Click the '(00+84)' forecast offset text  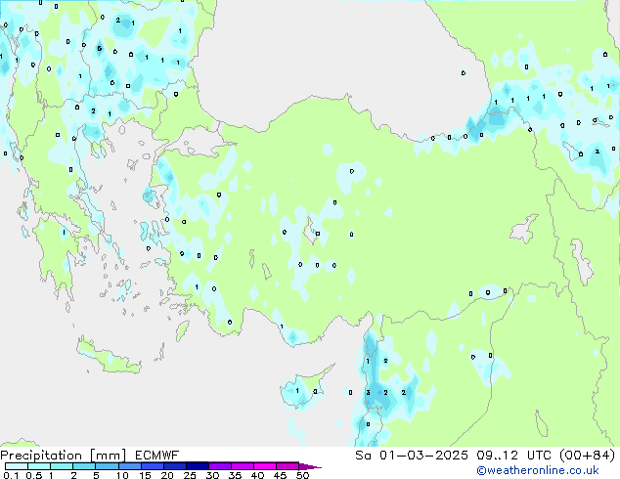click(x=588, y=456)
